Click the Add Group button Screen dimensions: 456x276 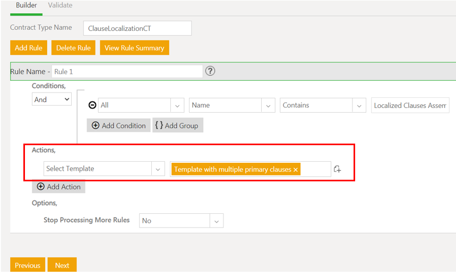177,126
